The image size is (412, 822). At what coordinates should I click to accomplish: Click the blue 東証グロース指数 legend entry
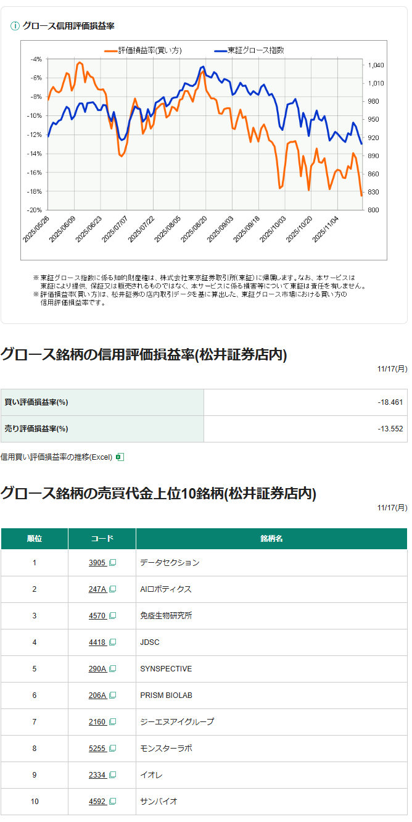click(249, 50)
